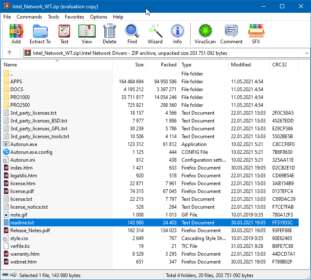
Task: Click the Autorun.ini gear file icon
Action: 6,160
